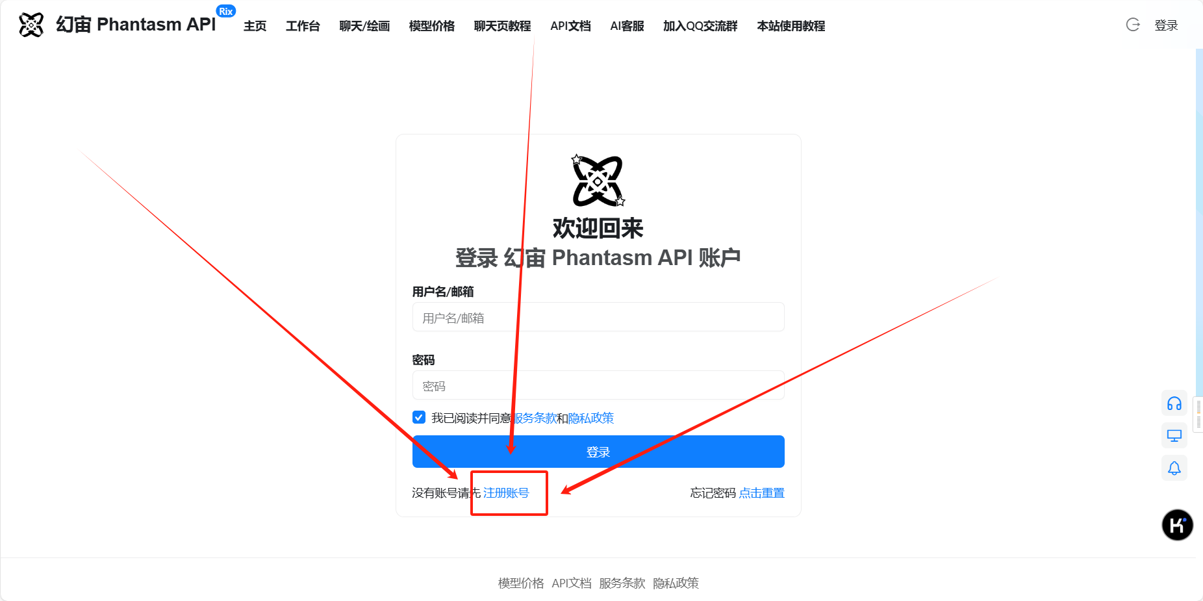1203x601 pixels.
Task: Click the monitor icon in right sidebar
Action: tap(1174, 435)
